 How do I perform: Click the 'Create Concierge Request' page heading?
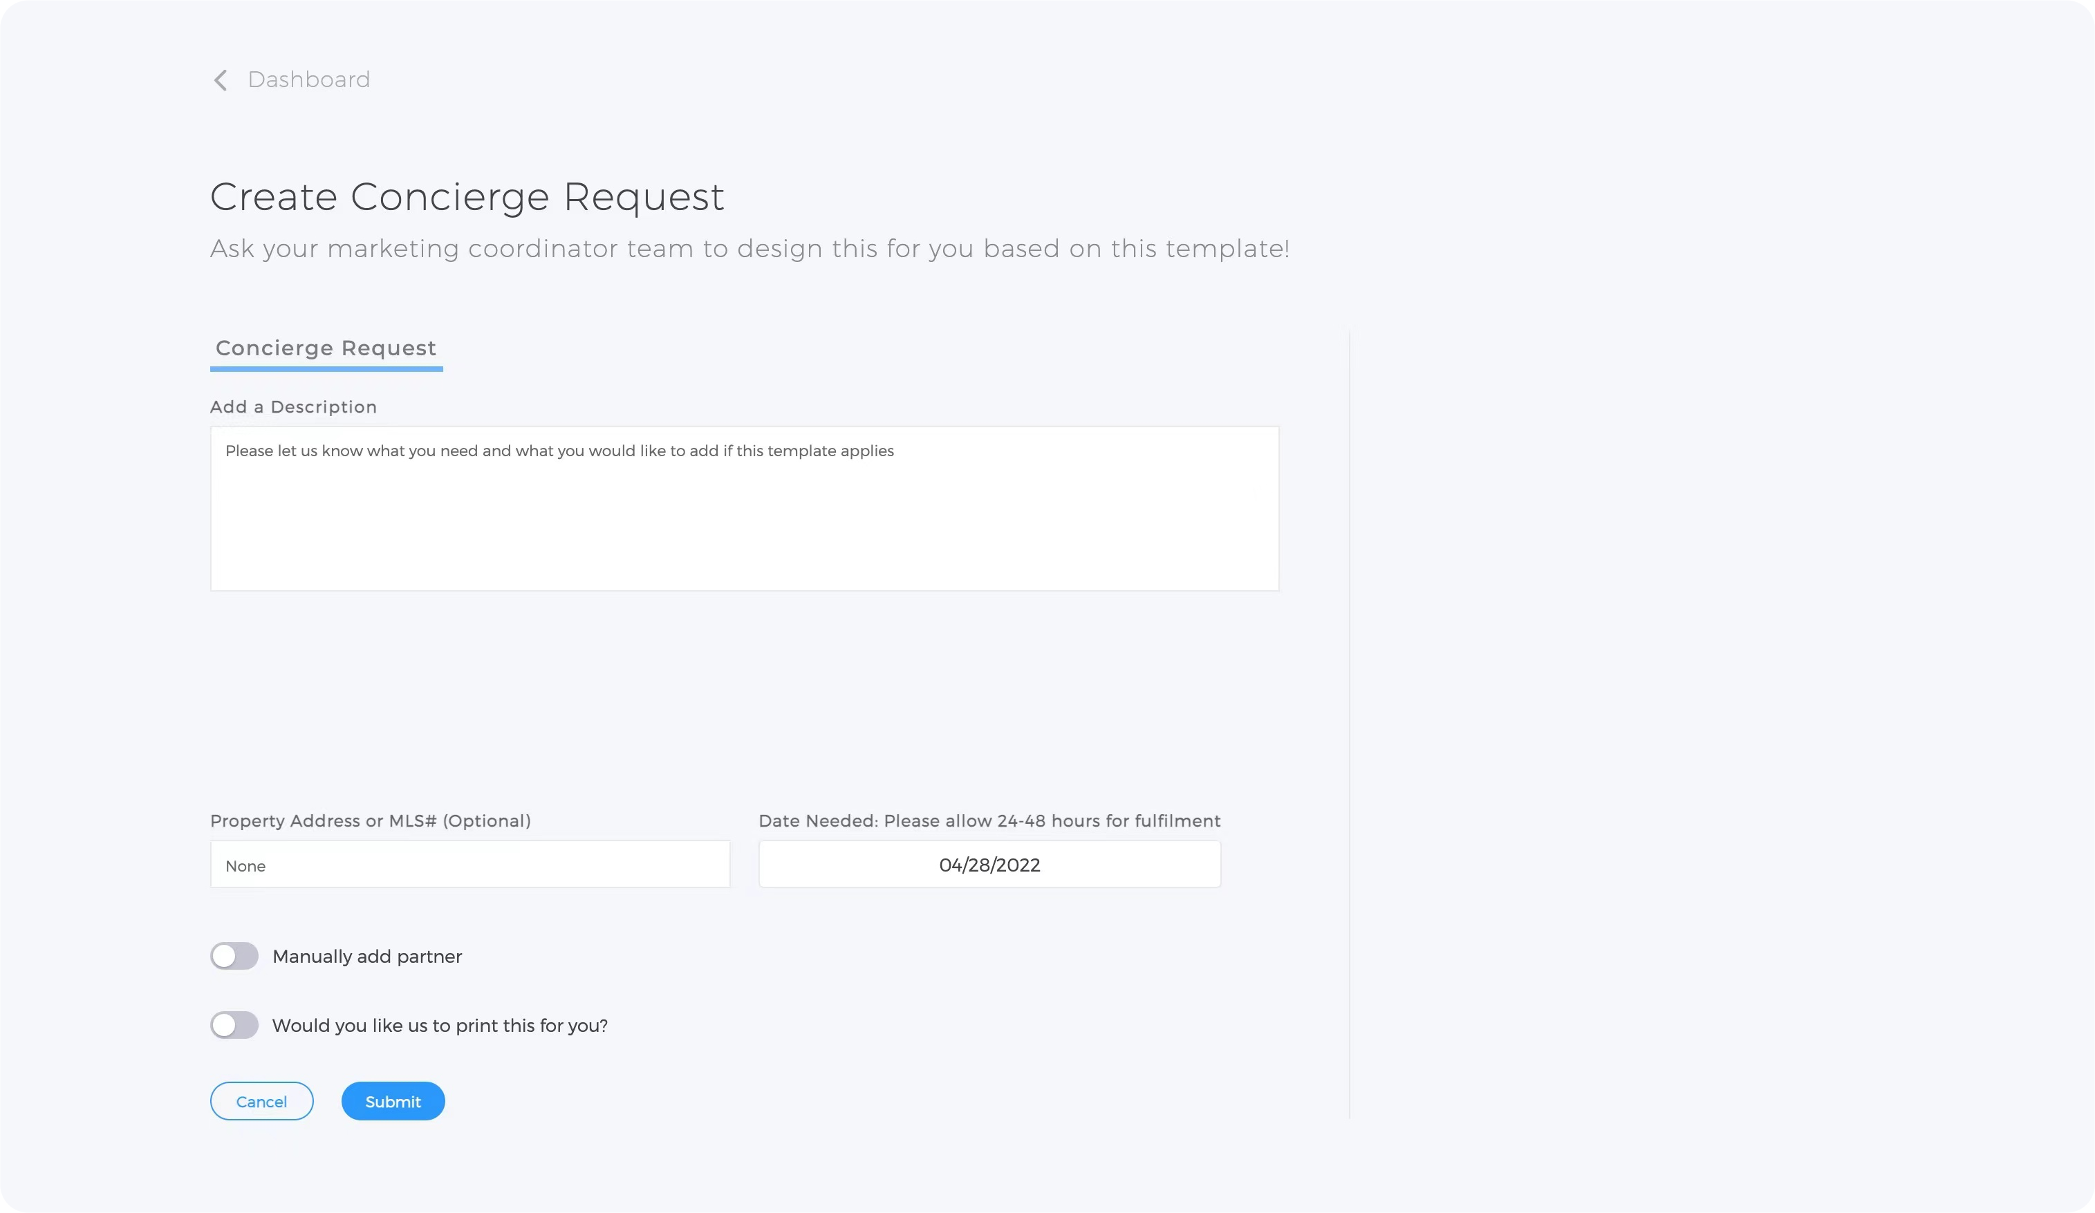pos(467,197)
